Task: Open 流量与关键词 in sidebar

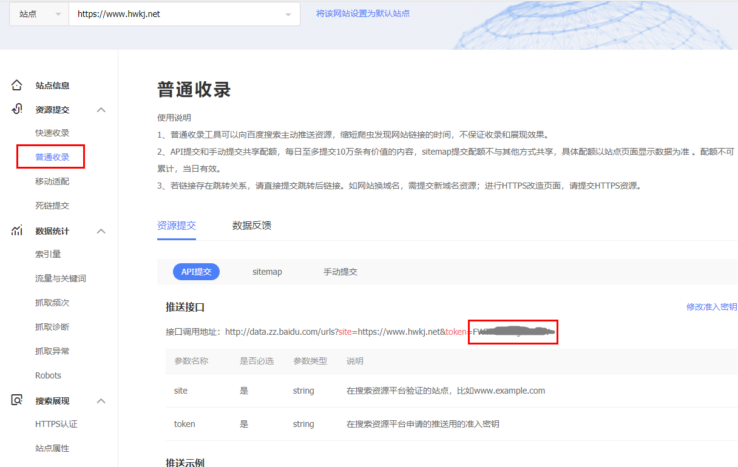Action: point(61,278)
